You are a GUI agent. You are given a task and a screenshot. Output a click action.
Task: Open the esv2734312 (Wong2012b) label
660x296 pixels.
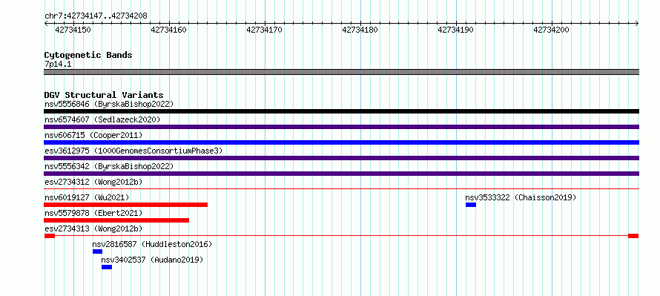tap(93, 182)
